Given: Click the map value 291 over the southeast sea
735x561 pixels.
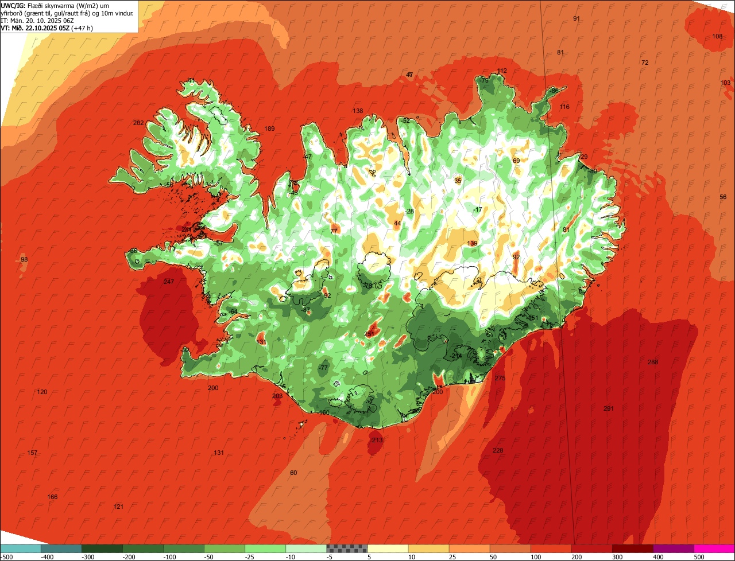Looking at the screenshot, I should point(609,408).
